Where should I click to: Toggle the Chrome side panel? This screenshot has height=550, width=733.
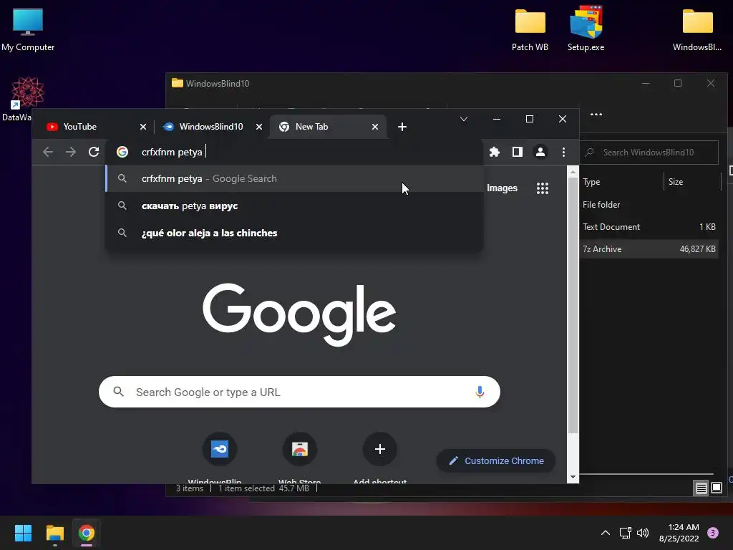(518, 152)
